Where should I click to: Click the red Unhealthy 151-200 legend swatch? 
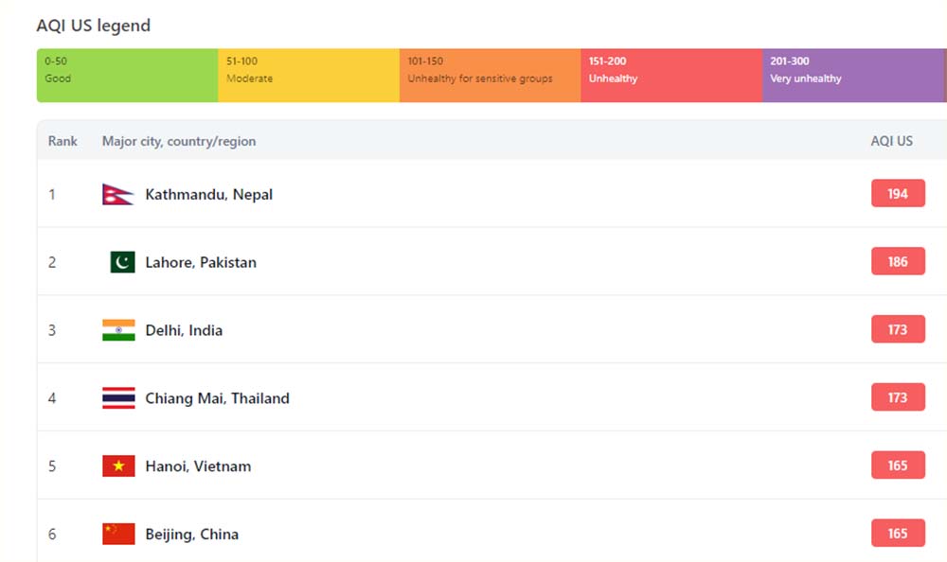[x=671, y=76]
